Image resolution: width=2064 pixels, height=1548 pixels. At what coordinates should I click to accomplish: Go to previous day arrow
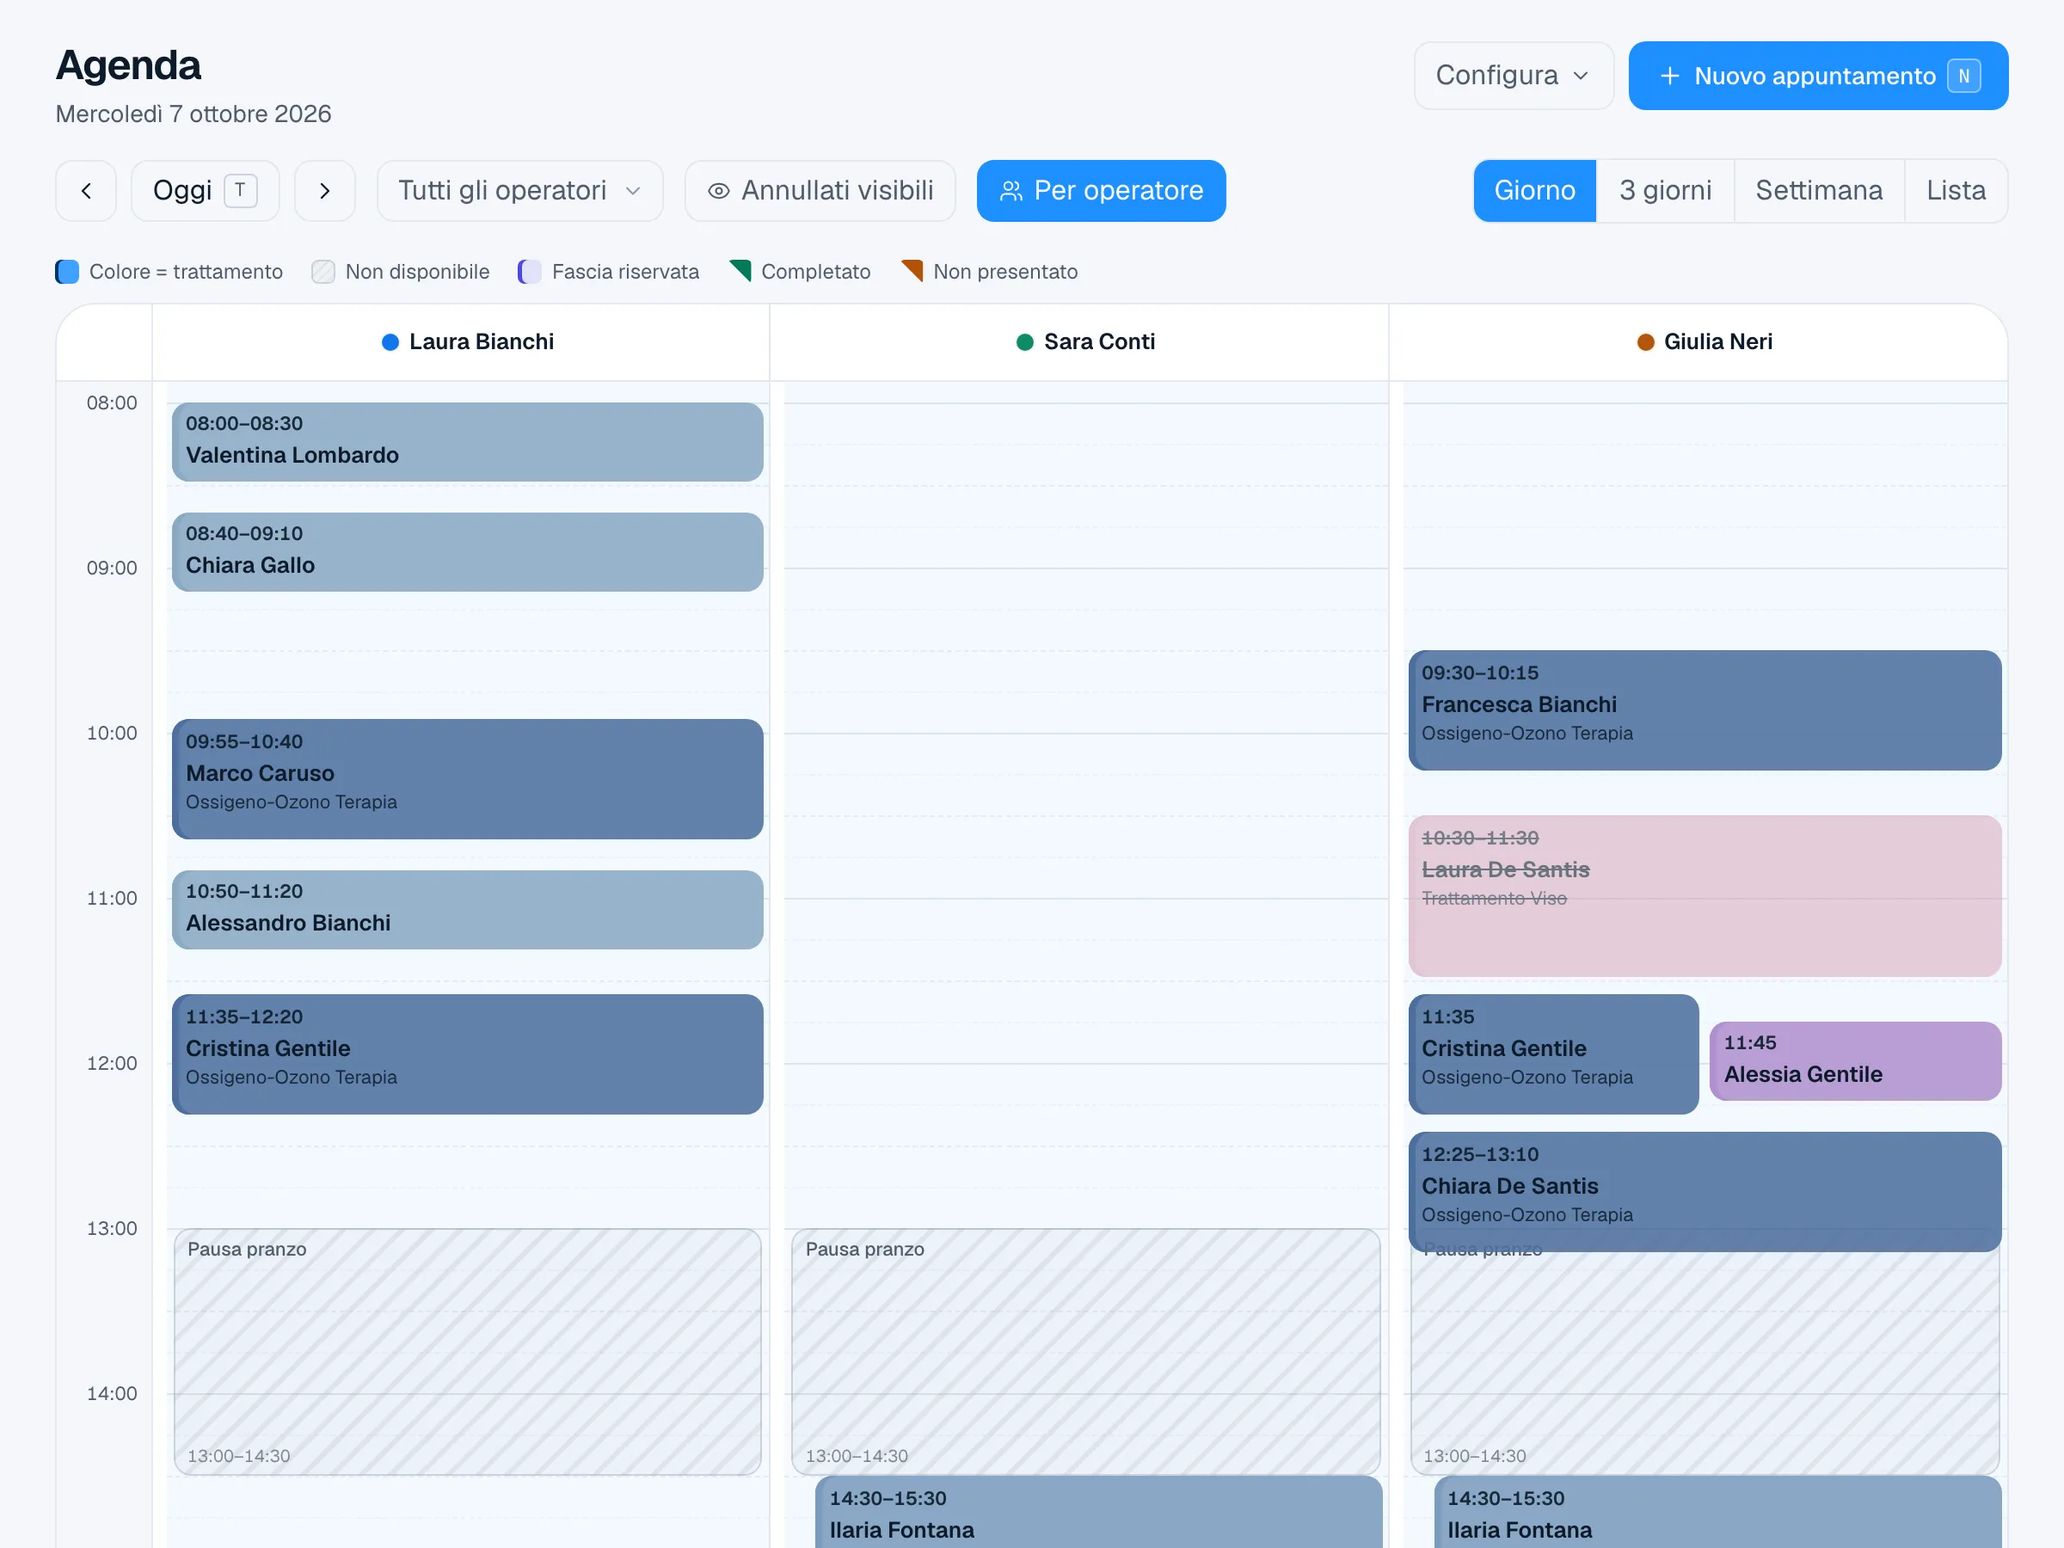[x=86, y=190]
